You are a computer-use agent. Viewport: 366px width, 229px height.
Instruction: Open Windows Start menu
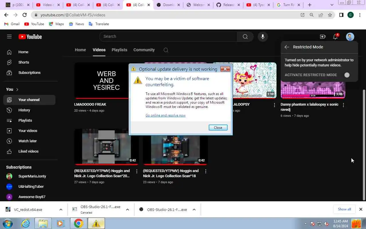click(x=8, y=223)
